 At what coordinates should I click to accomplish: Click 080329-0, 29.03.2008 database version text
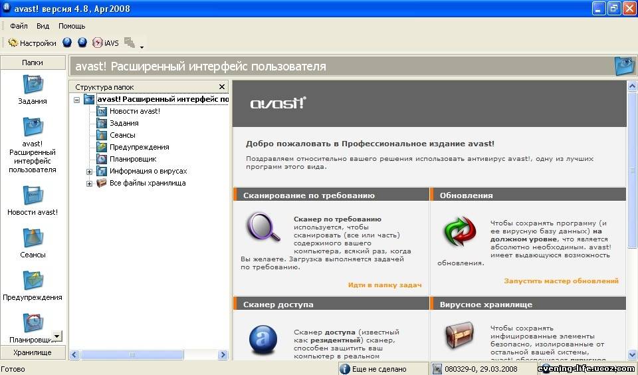coord(481,369)
